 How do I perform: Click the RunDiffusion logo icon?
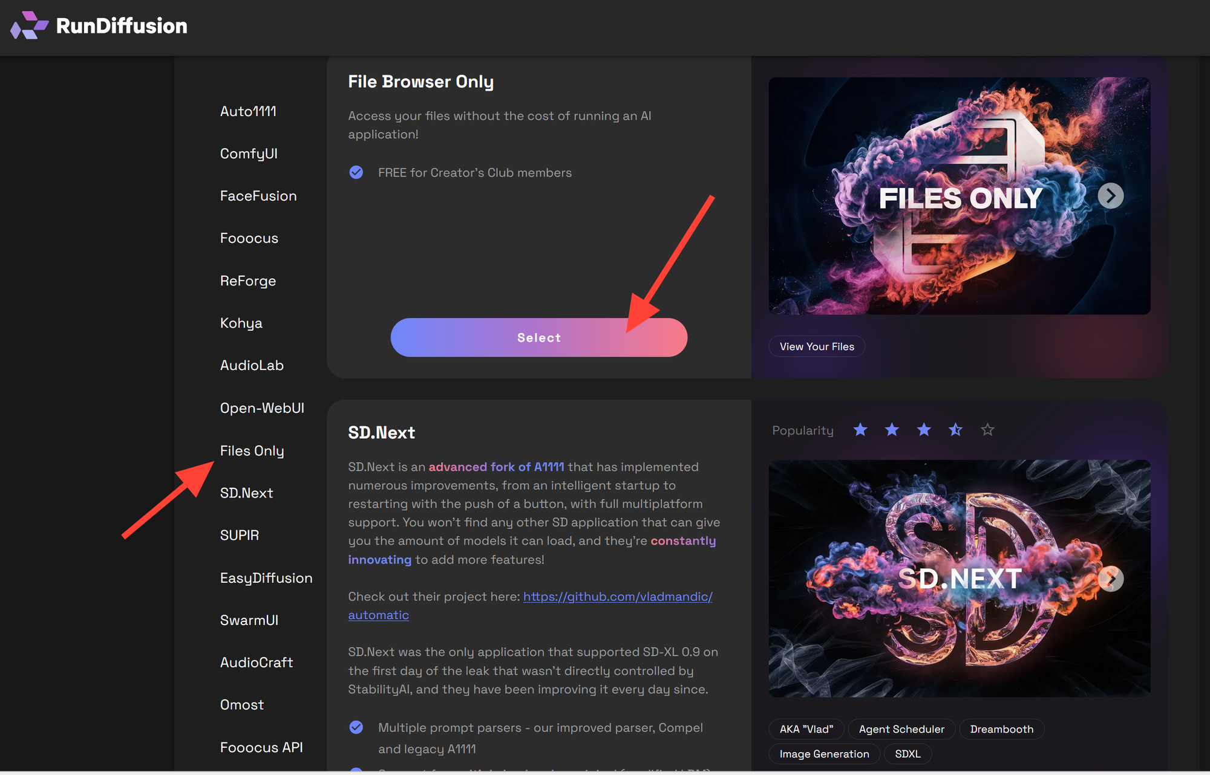(28, 25)
